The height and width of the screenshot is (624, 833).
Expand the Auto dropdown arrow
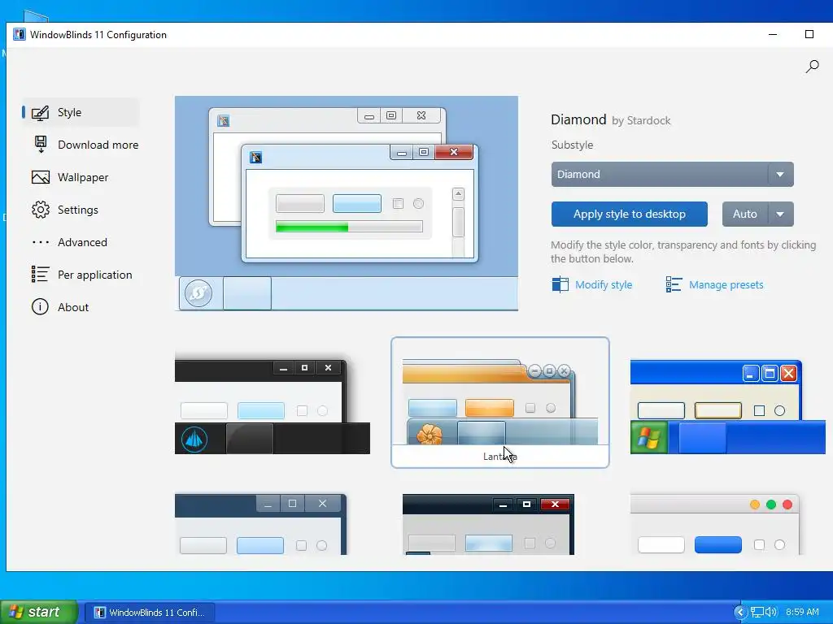tap(780, 214)
